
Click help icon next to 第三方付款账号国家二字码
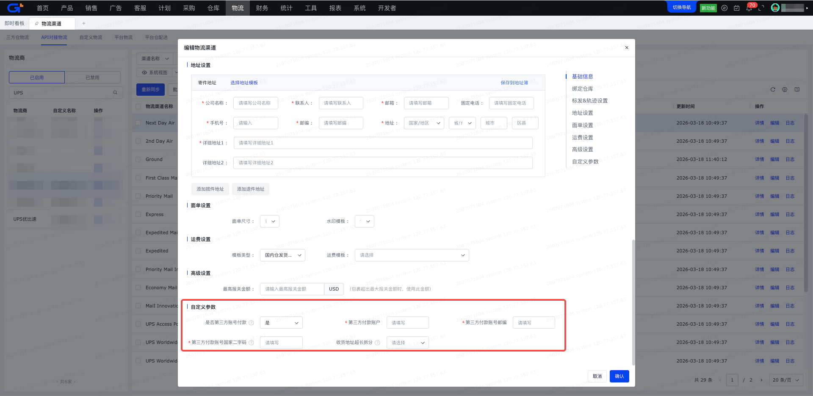pos(251,343)
